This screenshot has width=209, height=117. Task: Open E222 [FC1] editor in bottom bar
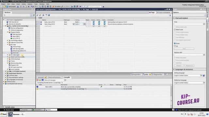click(38, 110)
